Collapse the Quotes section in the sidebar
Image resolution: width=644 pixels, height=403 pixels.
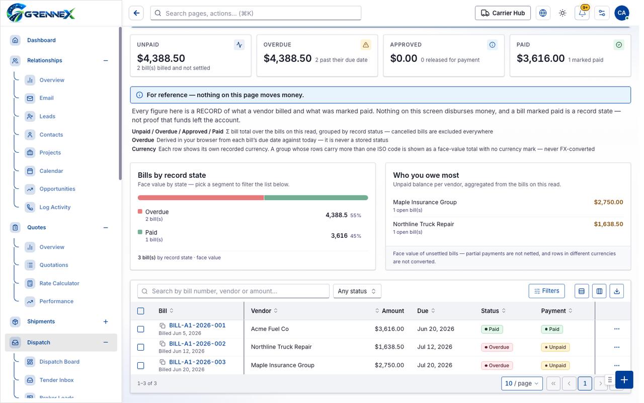[106, 228]
